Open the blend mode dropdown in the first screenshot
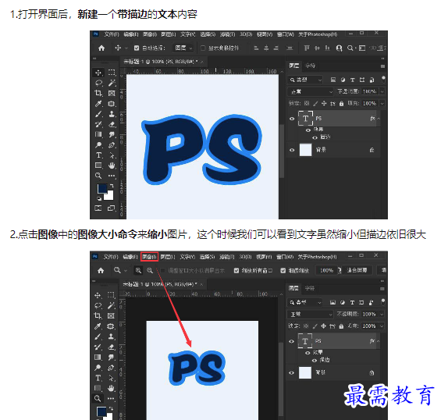This screenshot has width=441, height=420. (311, 91)
